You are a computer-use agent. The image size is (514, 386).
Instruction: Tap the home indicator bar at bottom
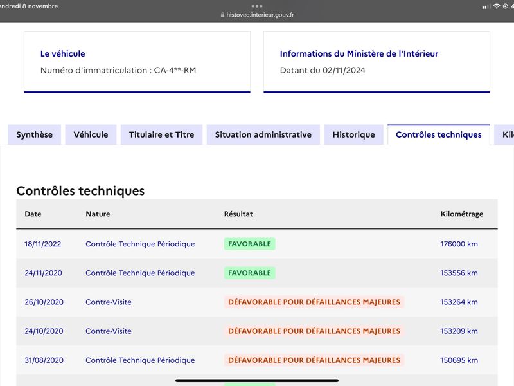tap(257, 380)
